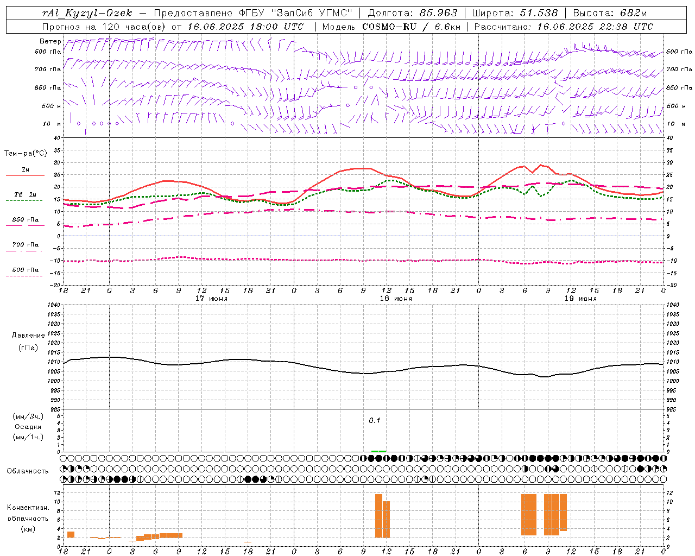Click the Конвективн. convective cloud label
Viewport: 695px width, 556px height.
[x=28, y=508]
